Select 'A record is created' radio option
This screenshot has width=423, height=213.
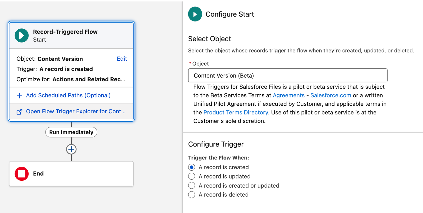[192, 167]
